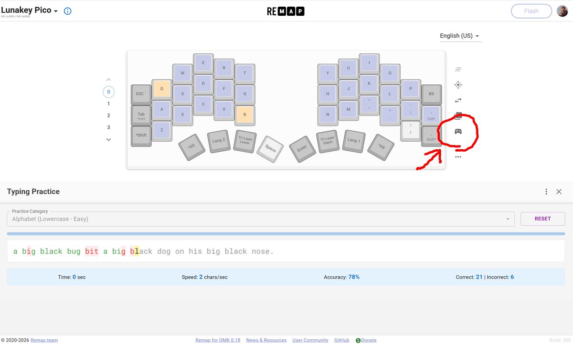Click the left *Alt thumb key

pyautogui.click(x=192, y=147)
